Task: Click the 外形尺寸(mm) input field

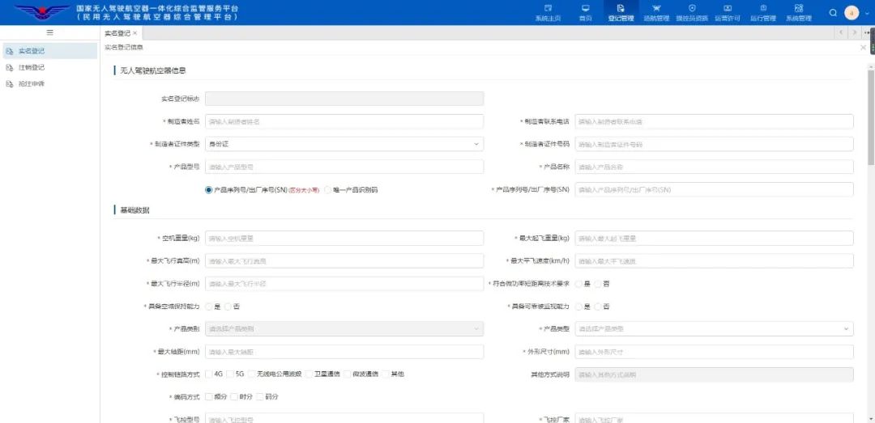Action: [714, 352]
